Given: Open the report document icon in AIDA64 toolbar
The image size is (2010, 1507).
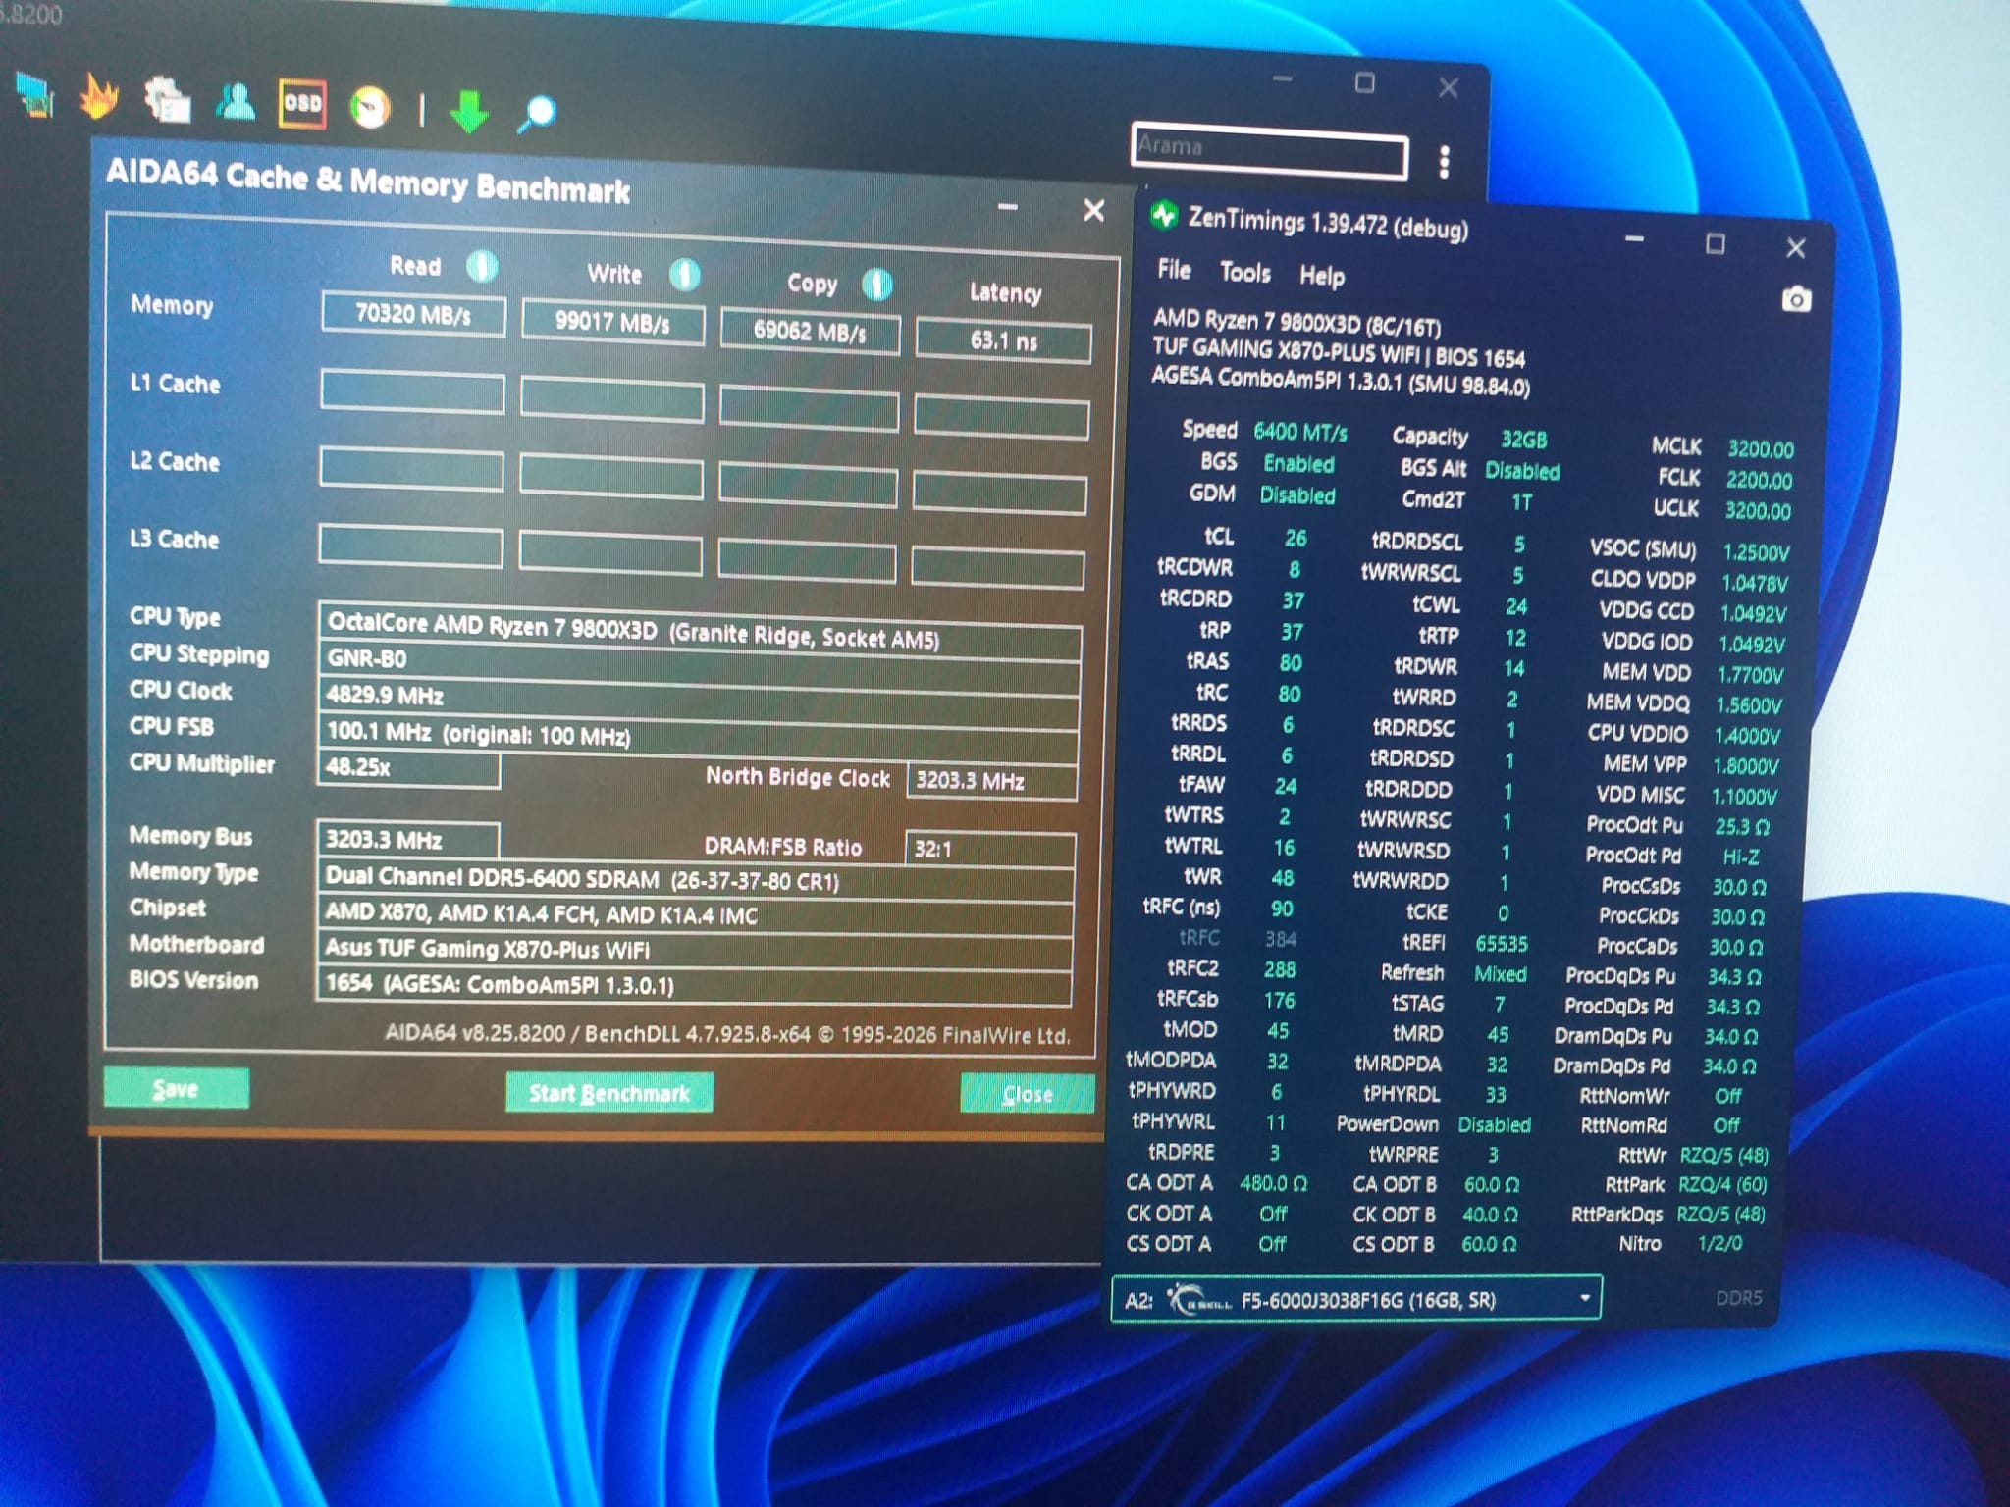Looking at the screenshot, I should coord(167,100).
